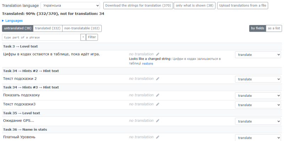This screenshot has height=141, width=284.
Task: Open translate dropdown for 'Ожидание GPS...'
Action: click(x=258, y=121)
